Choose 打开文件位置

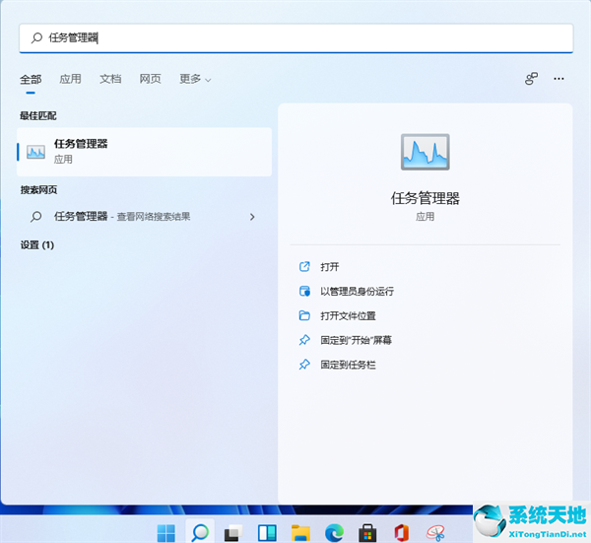[349, 315]
